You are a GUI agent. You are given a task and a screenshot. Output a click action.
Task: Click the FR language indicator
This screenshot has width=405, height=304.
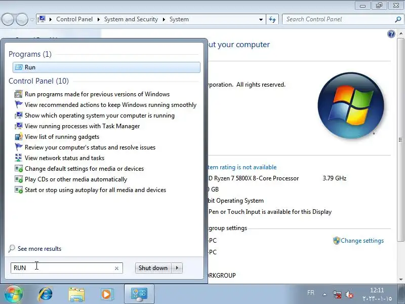pyautogui.click(x=311, y=293)
